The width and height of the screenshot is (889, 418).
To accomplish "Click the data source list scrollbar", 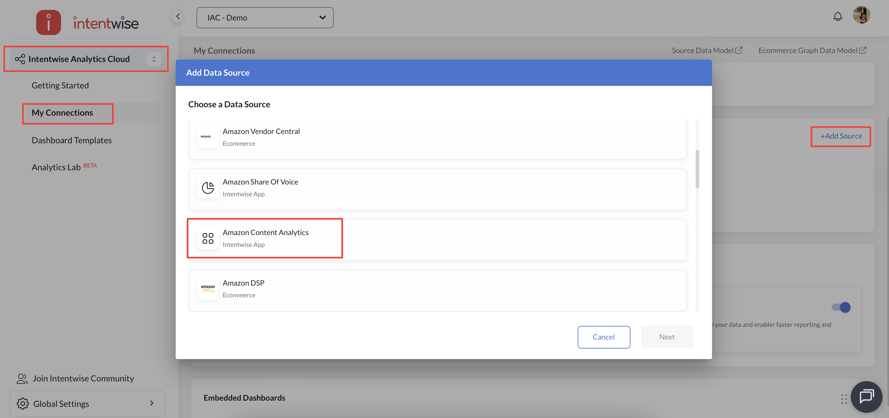I will point(697,169).
